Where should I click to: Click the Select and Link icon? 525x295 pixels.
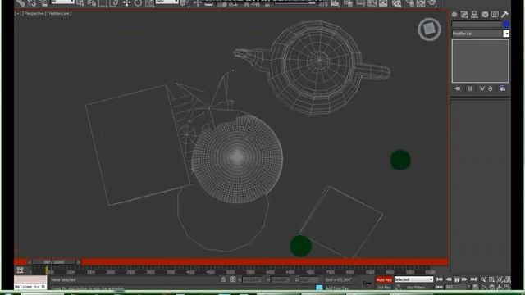21,3
